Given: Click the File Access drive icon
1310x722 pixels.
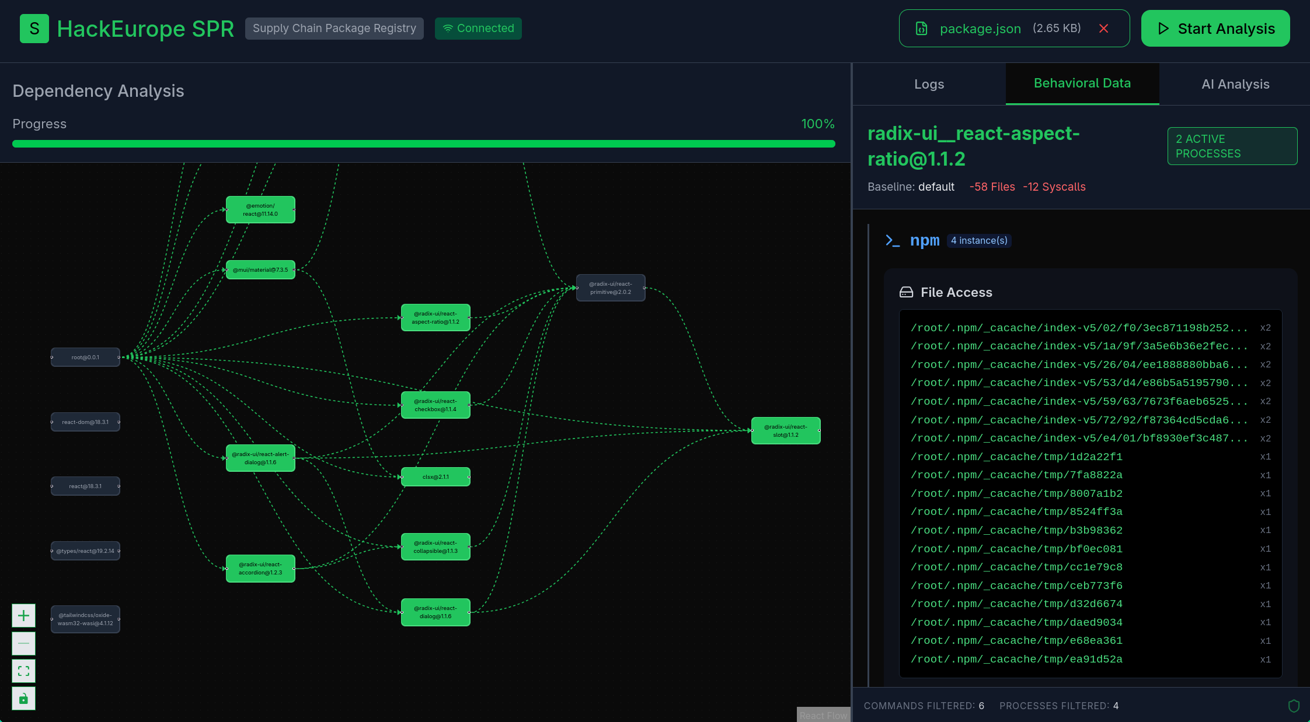Looking at the screenshot, I should tap(906, 292).
